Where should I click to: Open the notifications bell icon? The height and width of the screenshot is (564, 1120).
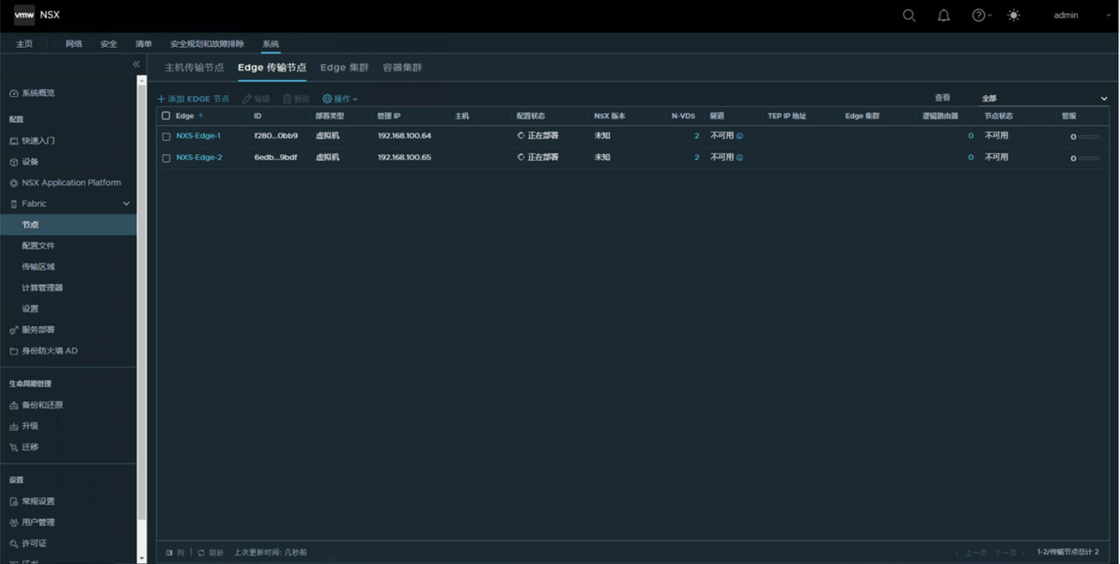[x=943, y=15]
